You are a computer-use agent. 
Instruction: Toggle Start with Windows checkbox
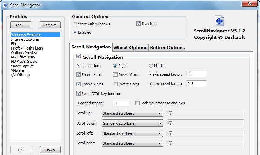75,24
